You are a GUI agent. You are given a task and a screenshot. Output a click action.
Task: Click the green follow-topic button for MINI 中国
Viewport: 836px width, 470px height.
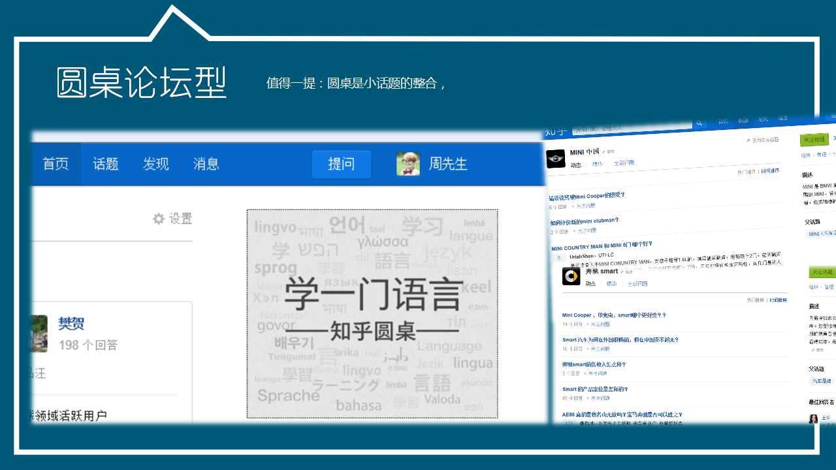(x=814, y=139)
